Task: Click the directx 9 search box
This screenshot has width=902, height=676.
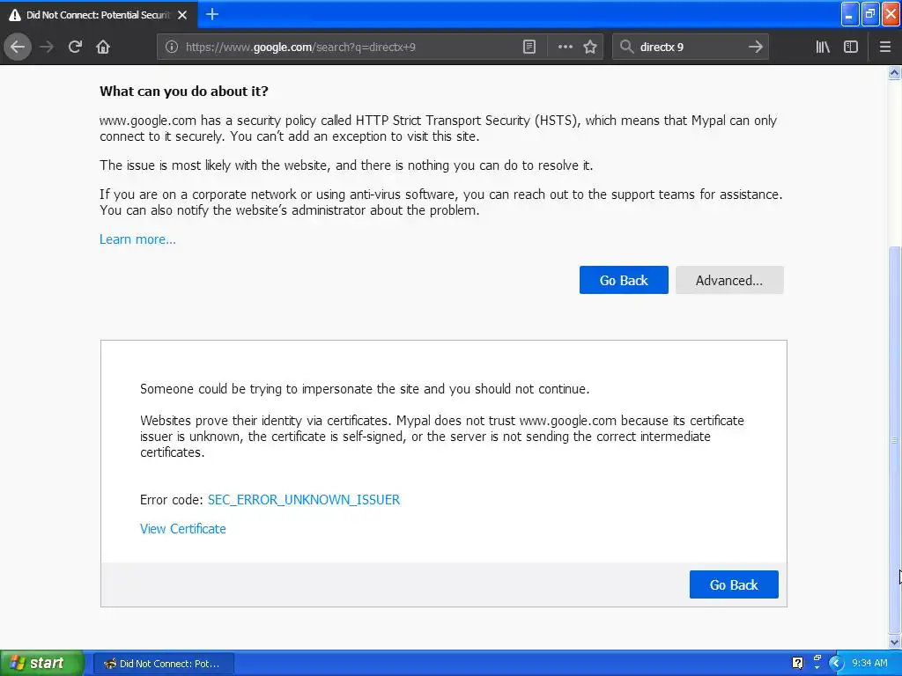Action: point(691,48)
